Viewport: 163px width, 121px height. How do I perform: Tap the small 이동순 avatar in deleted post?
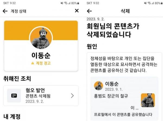click(x=98, y=86)
